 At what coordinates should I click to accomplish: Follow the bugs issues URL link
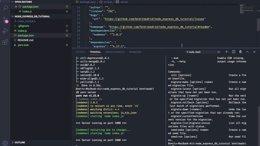point(154,19)
